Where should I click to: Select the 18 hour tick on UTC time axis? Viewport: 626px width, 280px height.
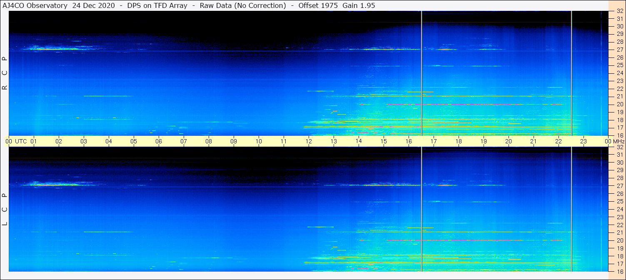[459, 141]
